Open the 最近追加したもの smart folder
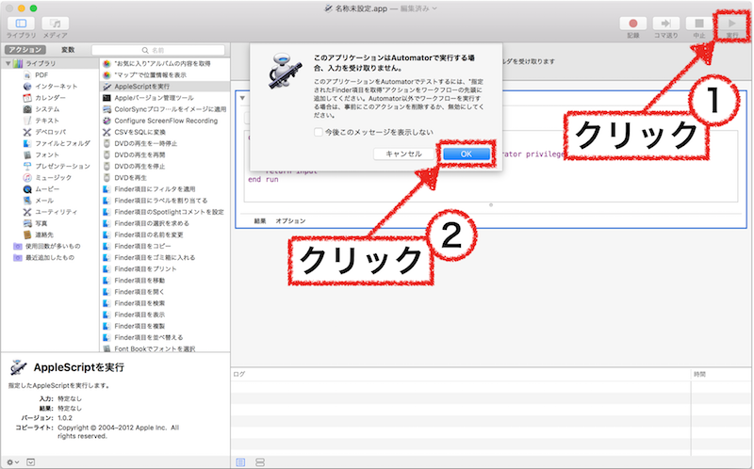 (x=44, y=257)
